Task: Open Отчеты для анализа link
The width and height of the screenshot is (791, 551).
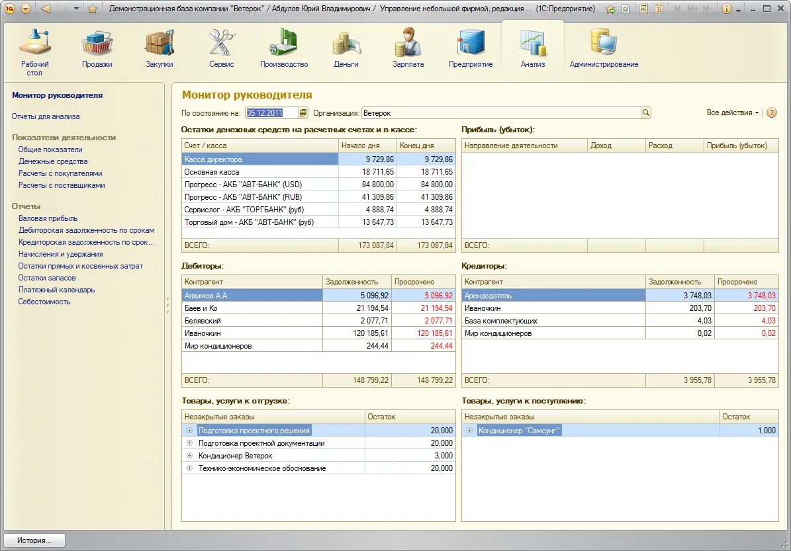Action: (46, 116)
